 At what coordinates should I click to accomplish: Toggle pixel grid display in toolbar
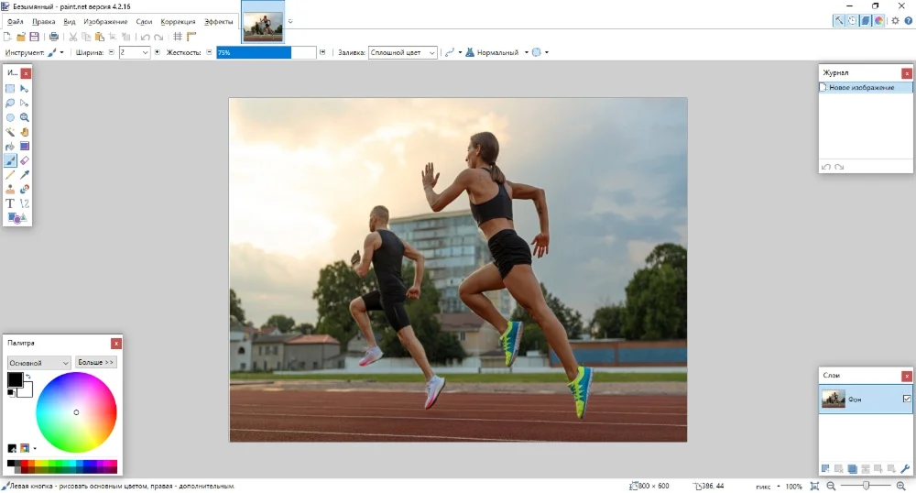coord(177,37)
